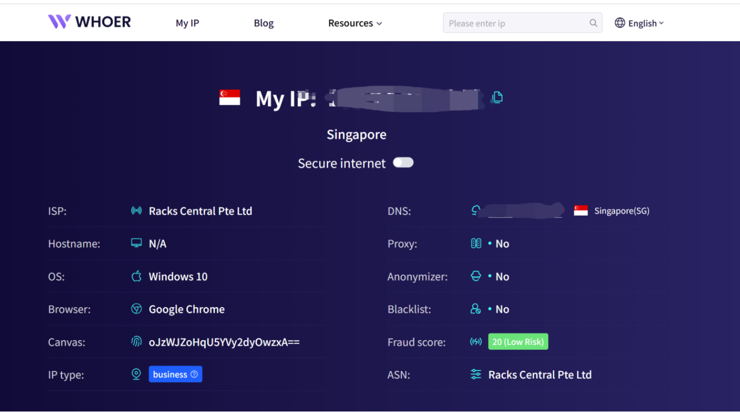Click the WHOER logo

[x=89, y=22]
